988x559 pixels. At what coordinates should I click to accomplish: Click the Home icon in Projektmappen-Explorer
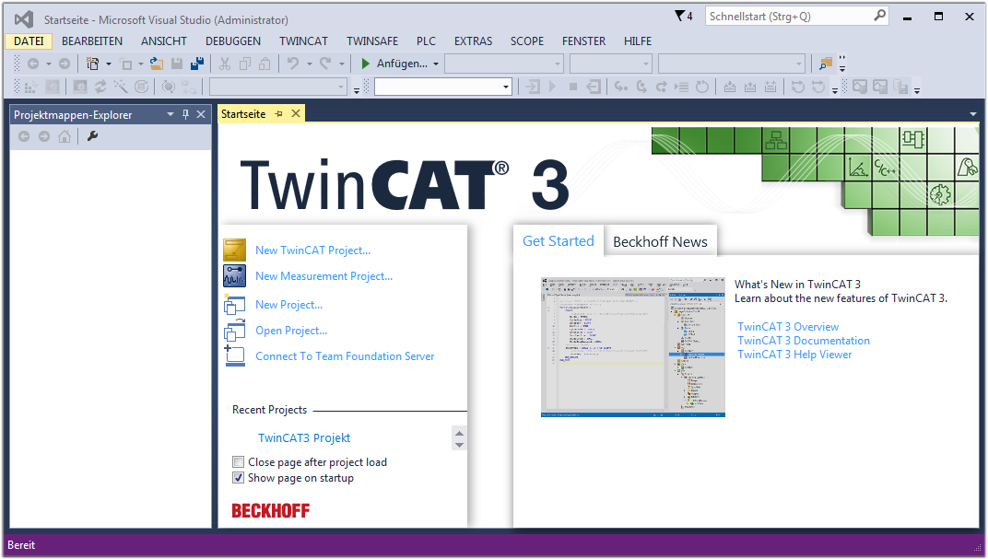tap(63, 135)
